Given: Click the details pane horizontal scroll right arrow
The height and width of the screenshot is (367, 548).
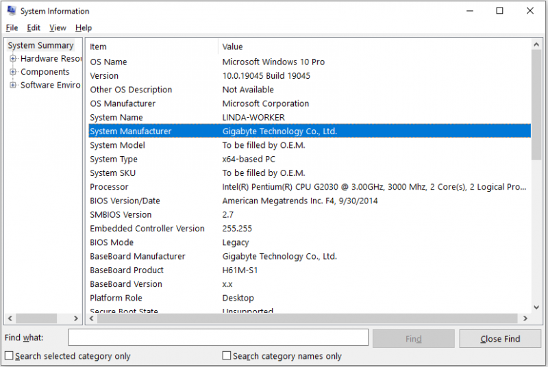Looking at the screenshot, I should [x=525, y=318].
